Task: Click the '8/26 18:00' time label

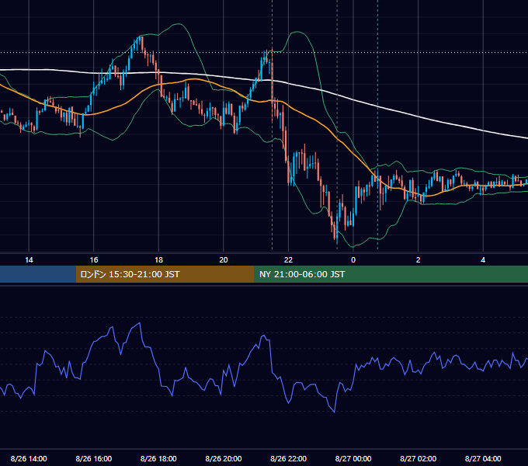Action: point(158,458)
